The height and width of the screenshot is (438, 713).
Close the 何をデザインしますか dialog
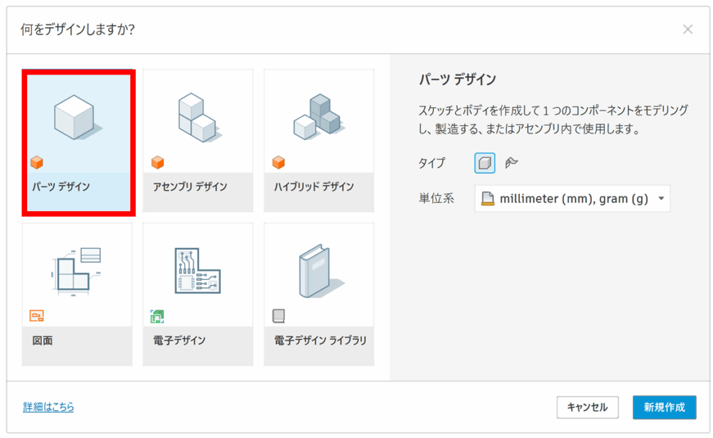(687, 29)
